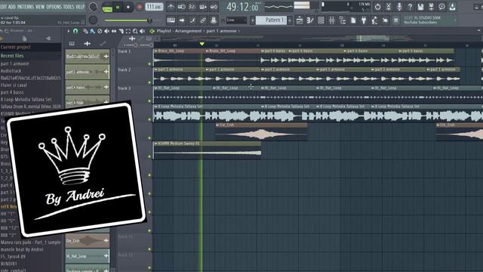This screenshot has height=272, width=483.
Task: Select the Slip tool in playlist toolbar
Action: click(114, 31)
